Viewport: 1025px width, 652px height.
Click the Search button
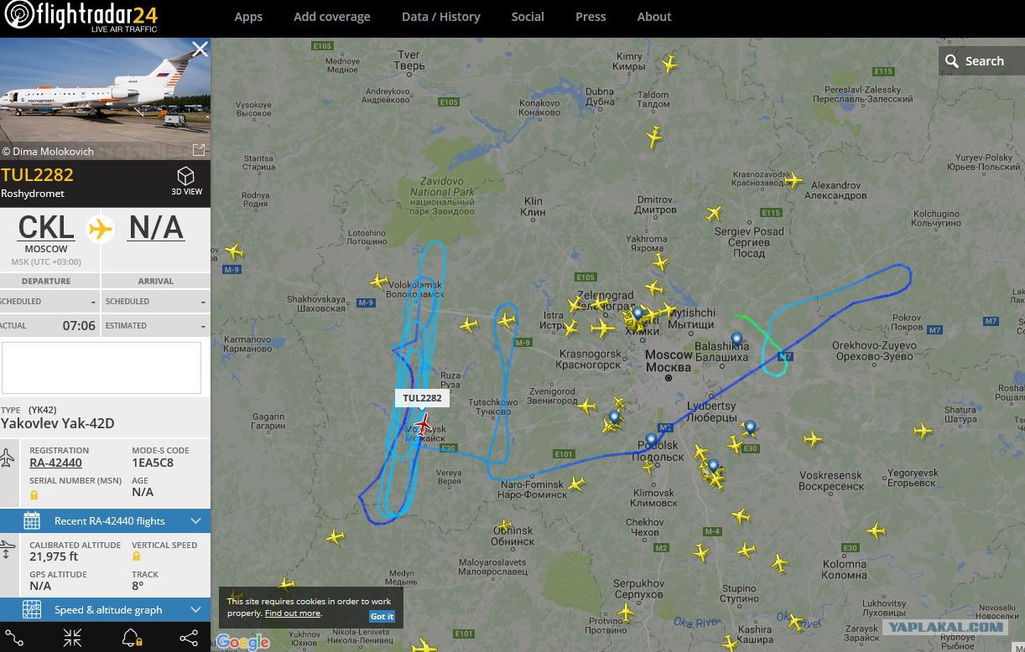click(981, 60)
